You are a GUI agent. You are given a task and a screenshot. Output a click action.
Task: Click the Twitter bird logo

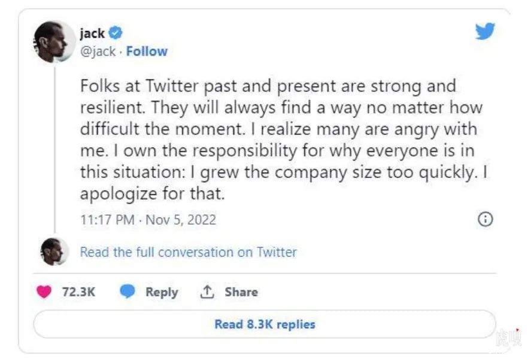[485, 32]
